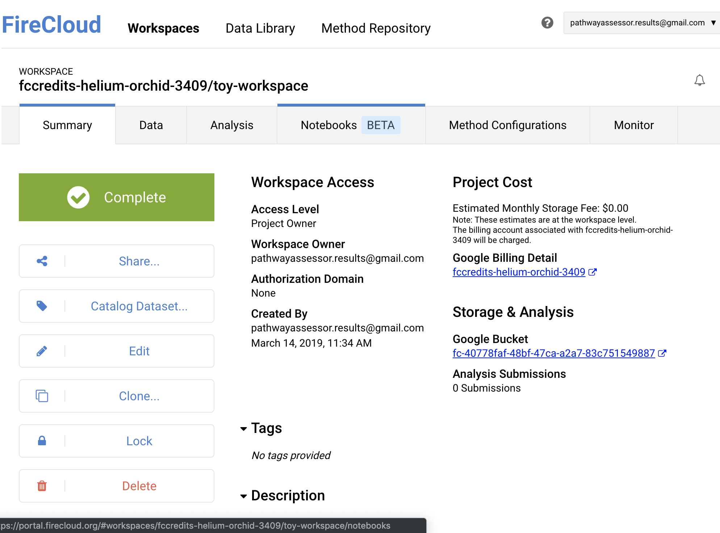Click the 'Project Owner' access level text
720x533 pixels.
coord(284,223)
